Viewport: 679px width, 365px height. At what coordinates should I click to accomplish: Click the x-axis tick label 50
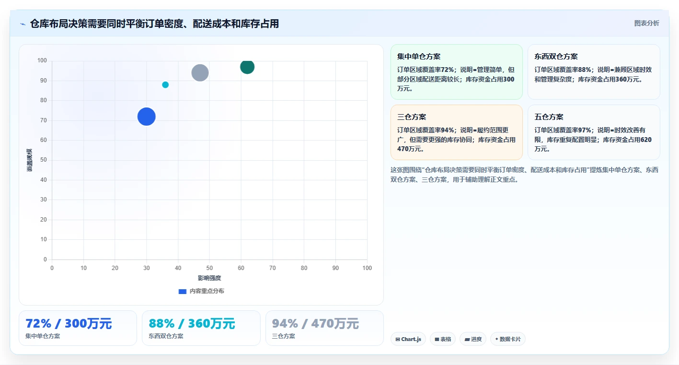(x=209, y=268)
